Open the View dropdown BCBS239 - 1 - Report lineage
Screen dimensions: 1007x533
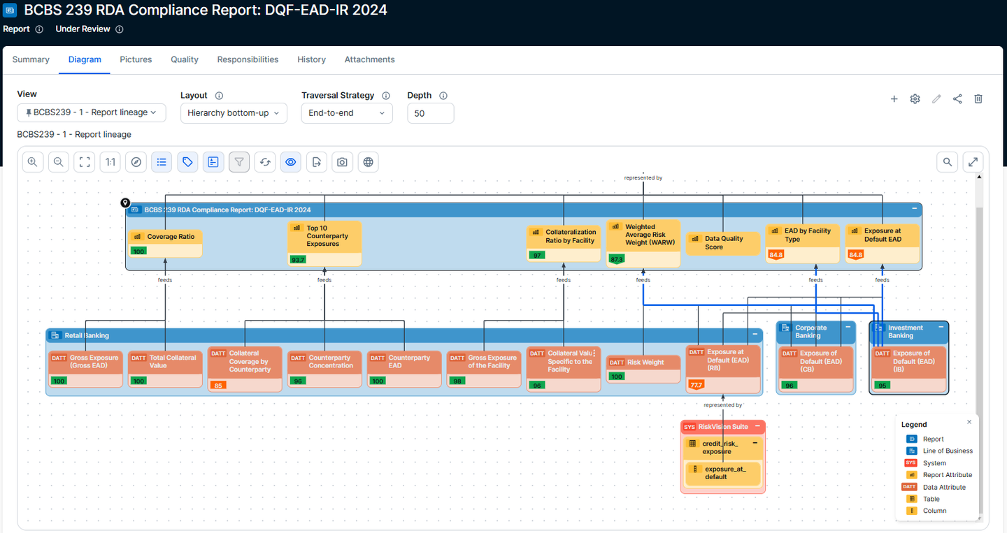pos(92,112)
